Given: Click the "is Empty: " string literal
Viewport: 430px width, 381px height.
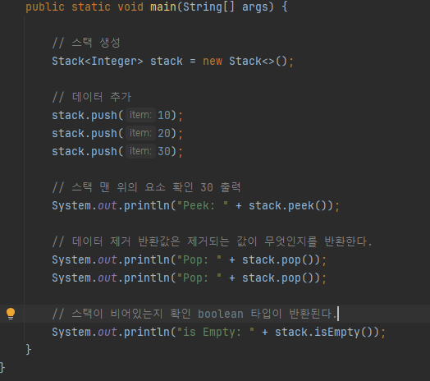Looking at the screenshot, I should coord(216,332).
